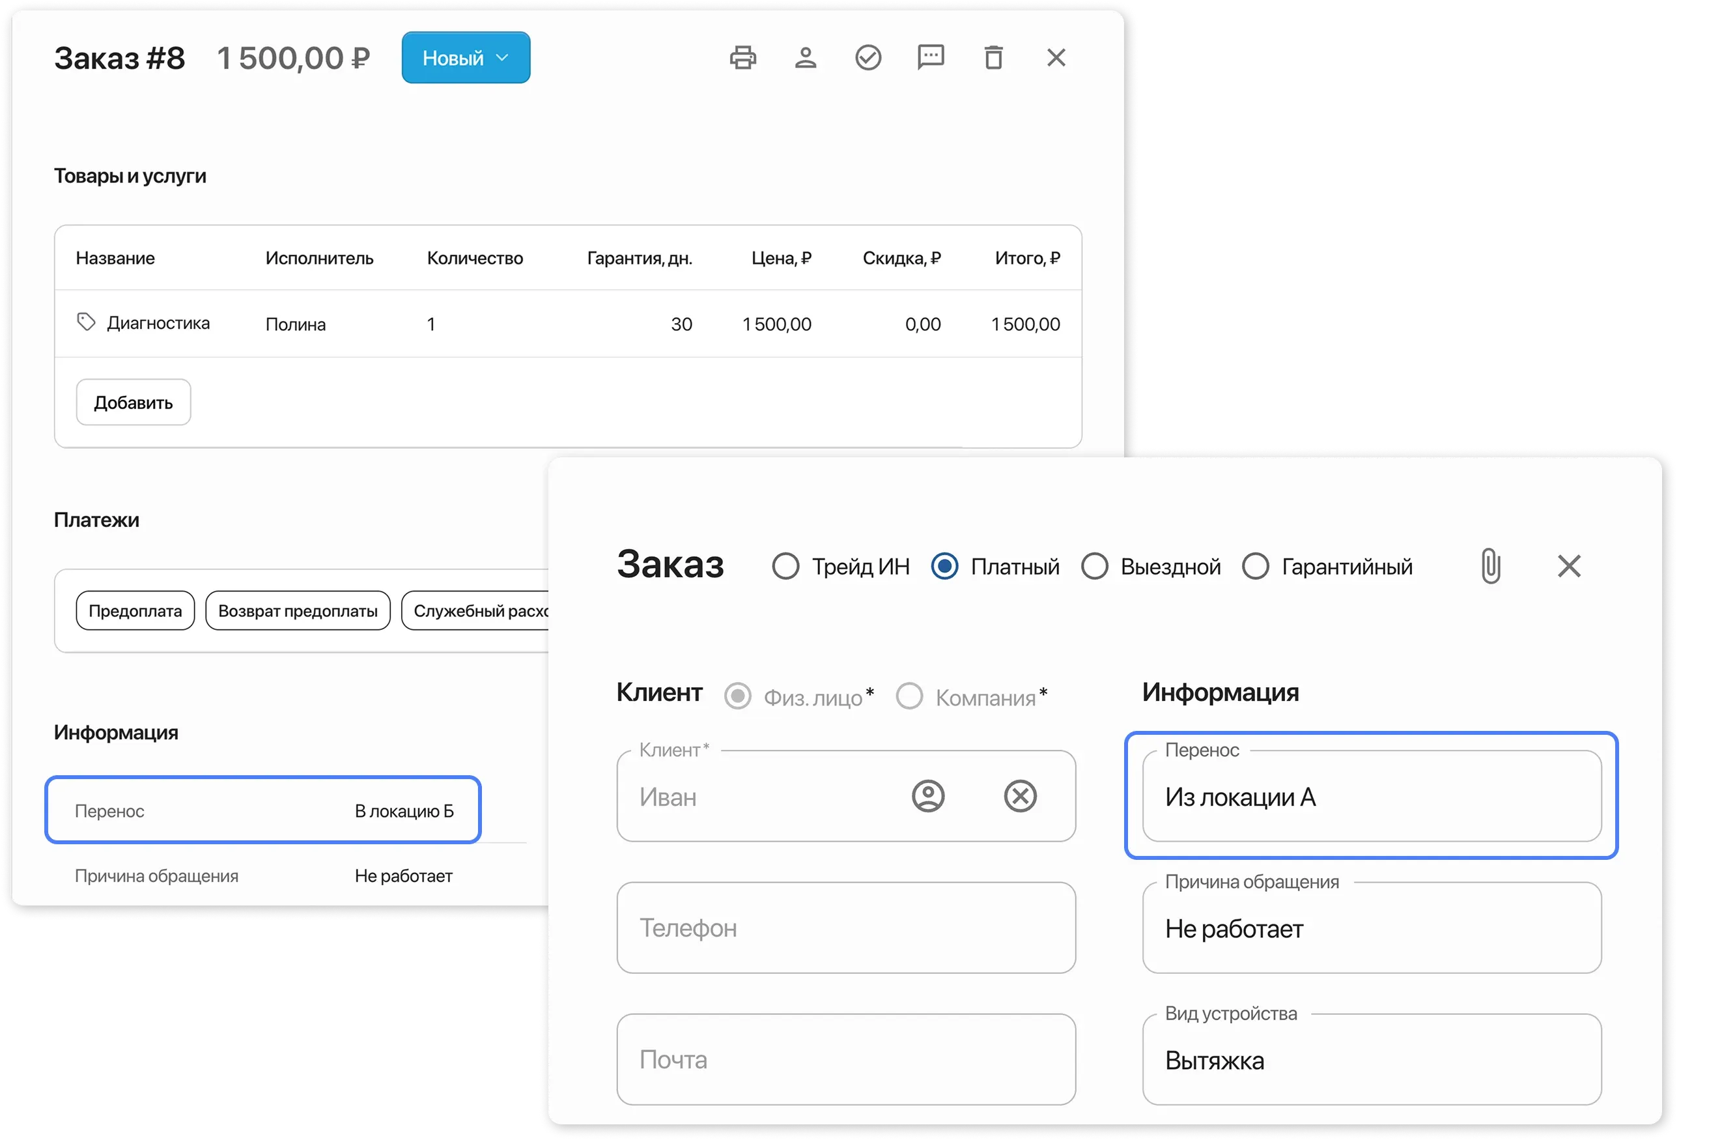The image size is (1722, 1140).
Task: Select the Гарантийный order type
Action: coord(1256,565)
